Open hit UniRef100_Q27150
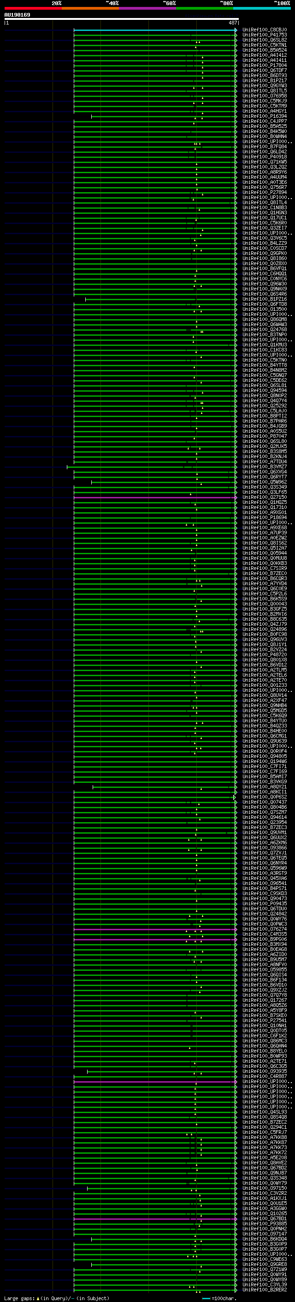Viewport: 295px width, 1302px height. pos(265,498)
